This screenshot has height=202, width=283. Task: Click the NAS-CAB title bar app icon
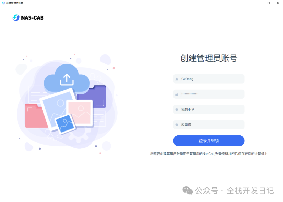pyautogui.click(x=3, y=3)
